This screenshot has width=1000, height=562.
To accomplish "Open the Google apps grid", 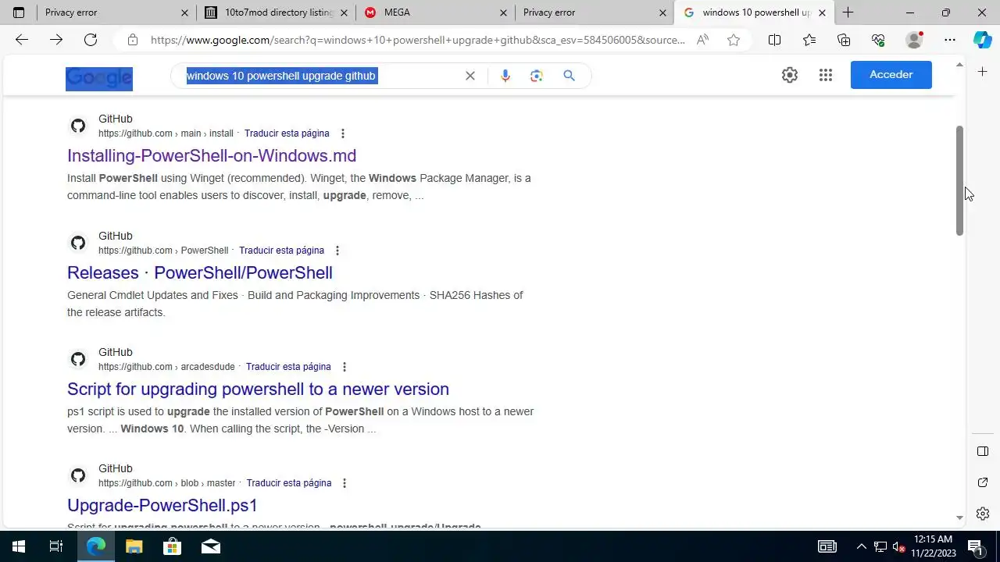I will pyautogui.click(x=826, y=75).
